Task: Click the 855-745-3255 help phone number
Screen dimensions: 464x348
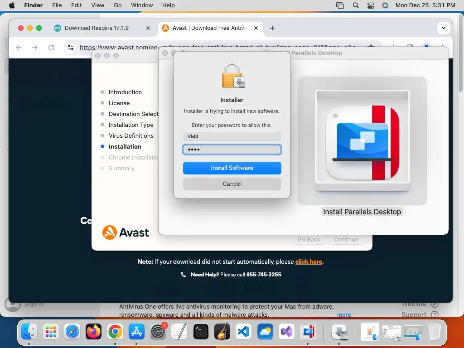Action: [264, 275]
